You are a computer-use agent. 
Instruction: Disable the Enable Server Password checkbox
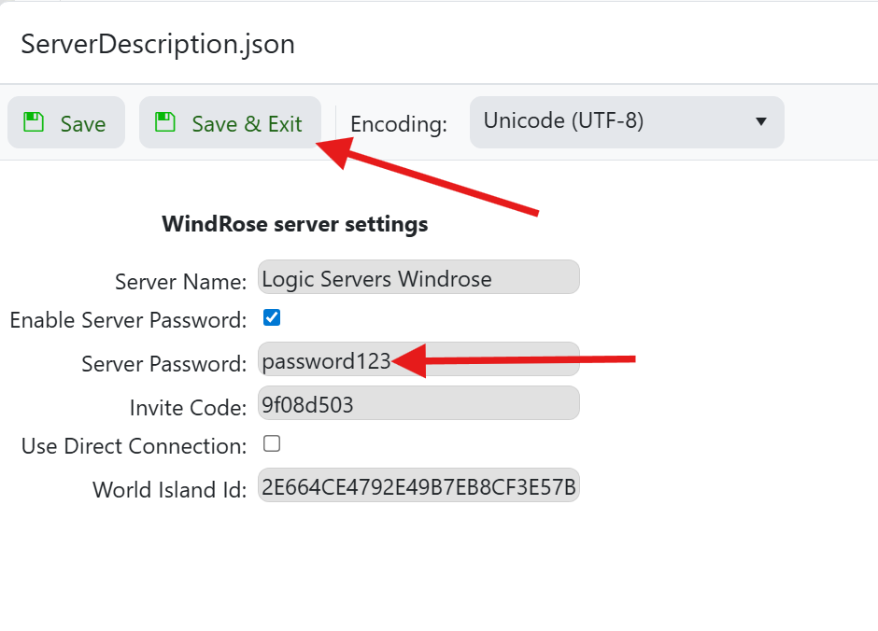pyautogui.click(x=272, y=318)
